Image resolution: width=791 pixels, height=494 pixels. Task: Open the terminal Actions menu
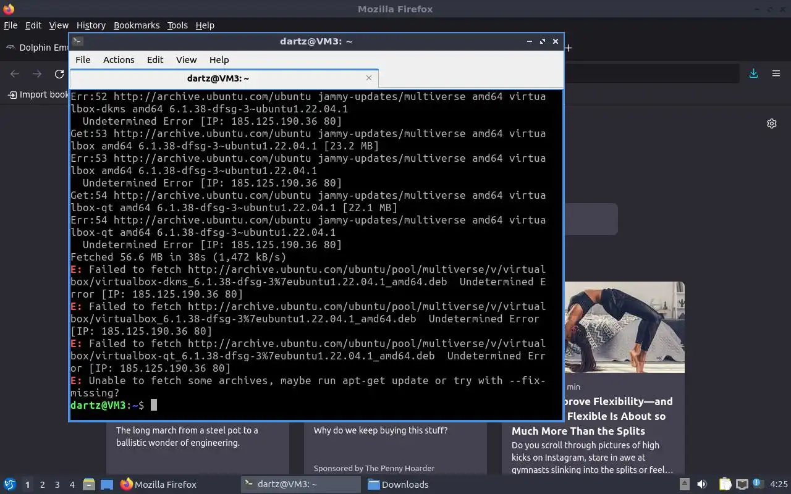tap(119, 60)
